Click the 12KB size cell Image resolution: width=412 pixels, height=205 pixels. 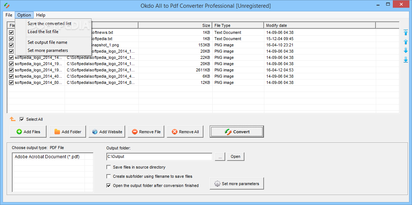click(x=205, y=82)
